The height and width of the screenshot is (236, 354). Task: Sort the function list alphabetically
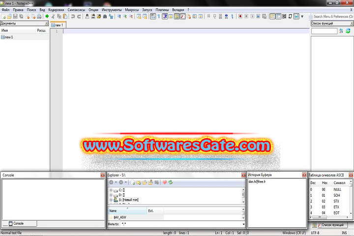coord(341,31)
